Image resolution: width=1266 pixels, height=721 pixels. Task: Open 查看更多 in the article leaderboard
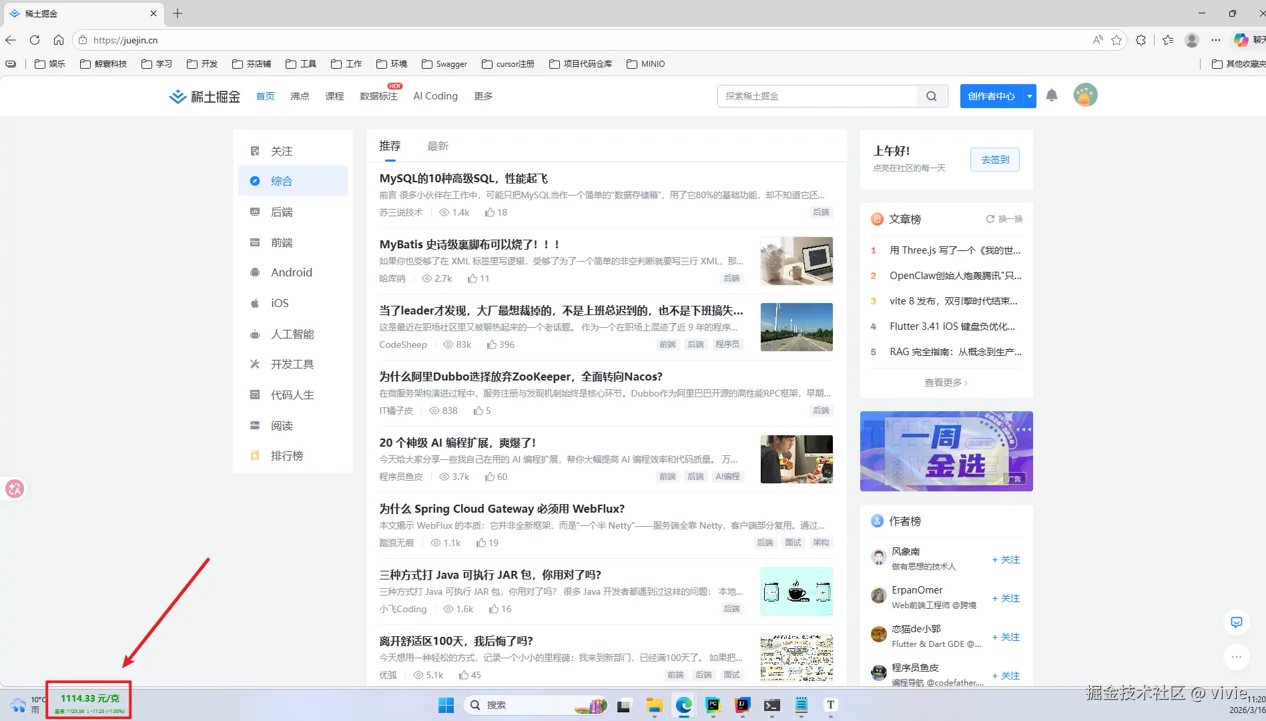(x=945, y=382)
